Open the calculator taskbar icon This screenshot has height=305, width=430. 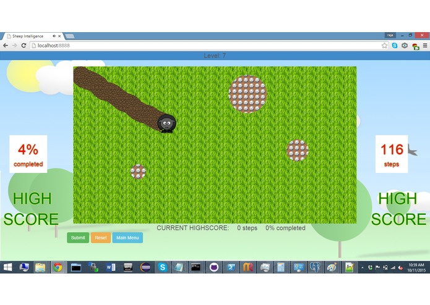click(281, 267)
